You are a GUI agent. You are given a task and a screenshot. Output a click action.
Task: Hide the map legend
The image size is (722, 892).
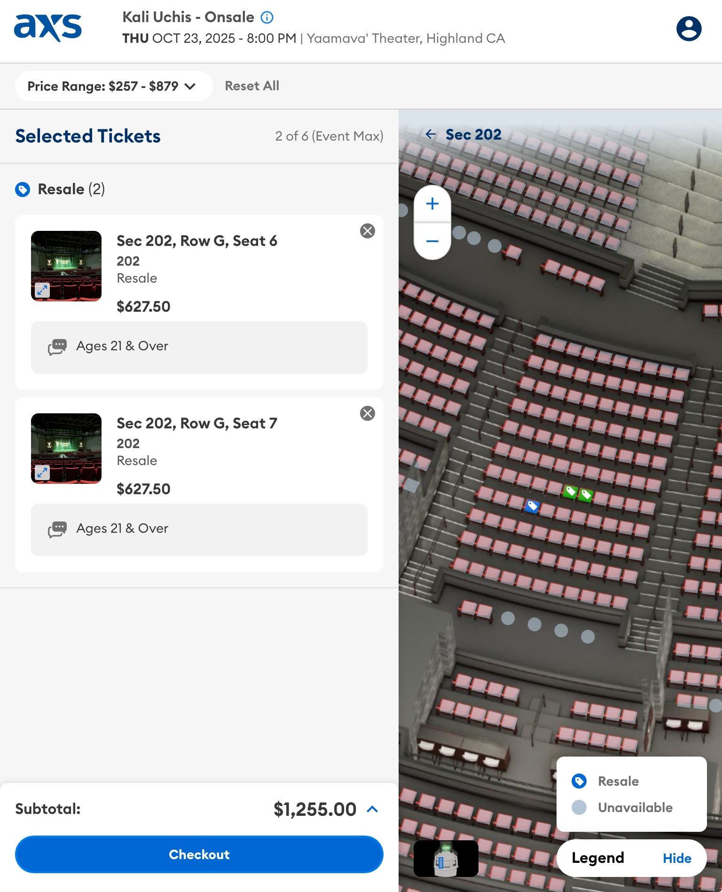[677, 858]
